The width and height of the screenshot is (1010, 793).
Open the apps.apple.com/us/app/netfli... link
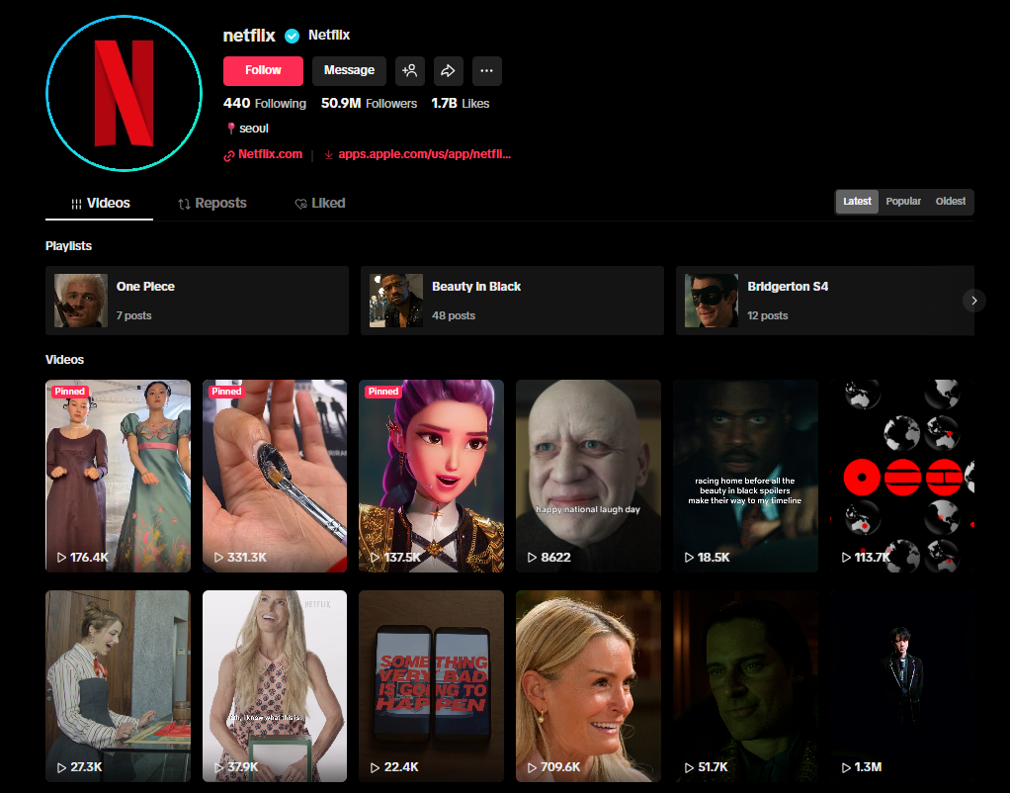pyautogui.click(x=425, y=154)
